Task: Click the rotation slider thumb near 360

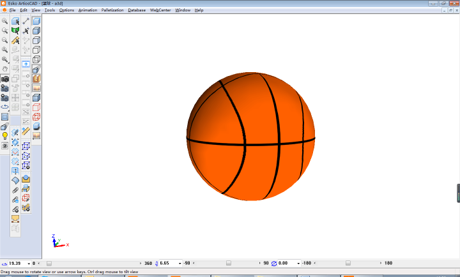Action: click(x=49, y=263)
